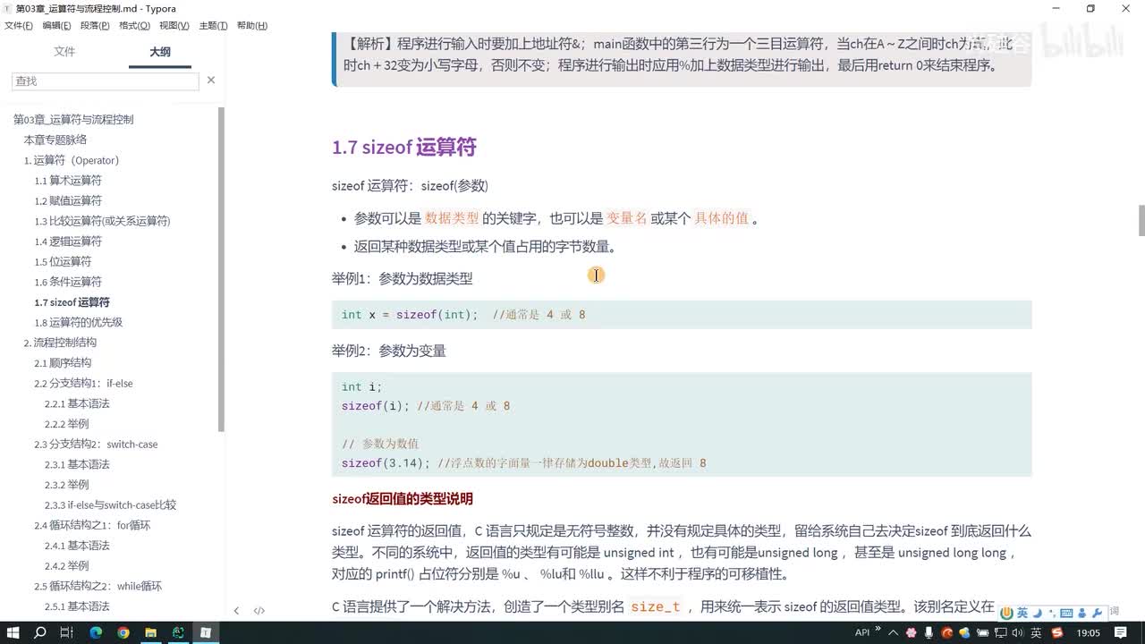Open the IME wrench settings icon
This screenshot has height=644, width=1145.
1097,613
